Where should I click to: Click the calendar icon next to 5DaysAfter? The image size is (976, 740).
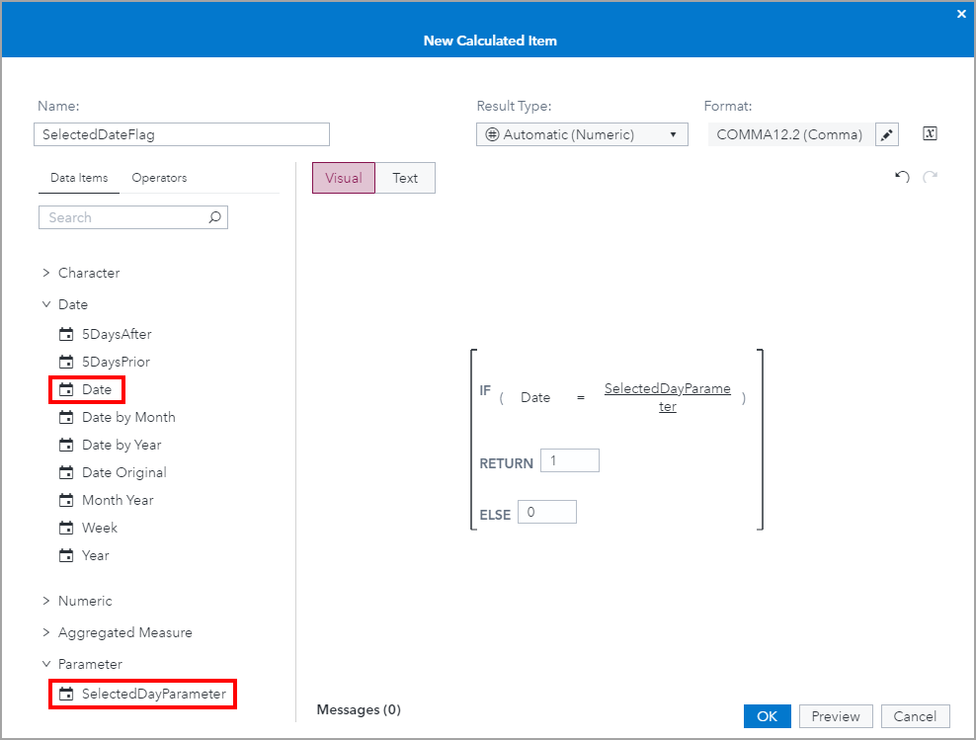click(x=67, y=334)
